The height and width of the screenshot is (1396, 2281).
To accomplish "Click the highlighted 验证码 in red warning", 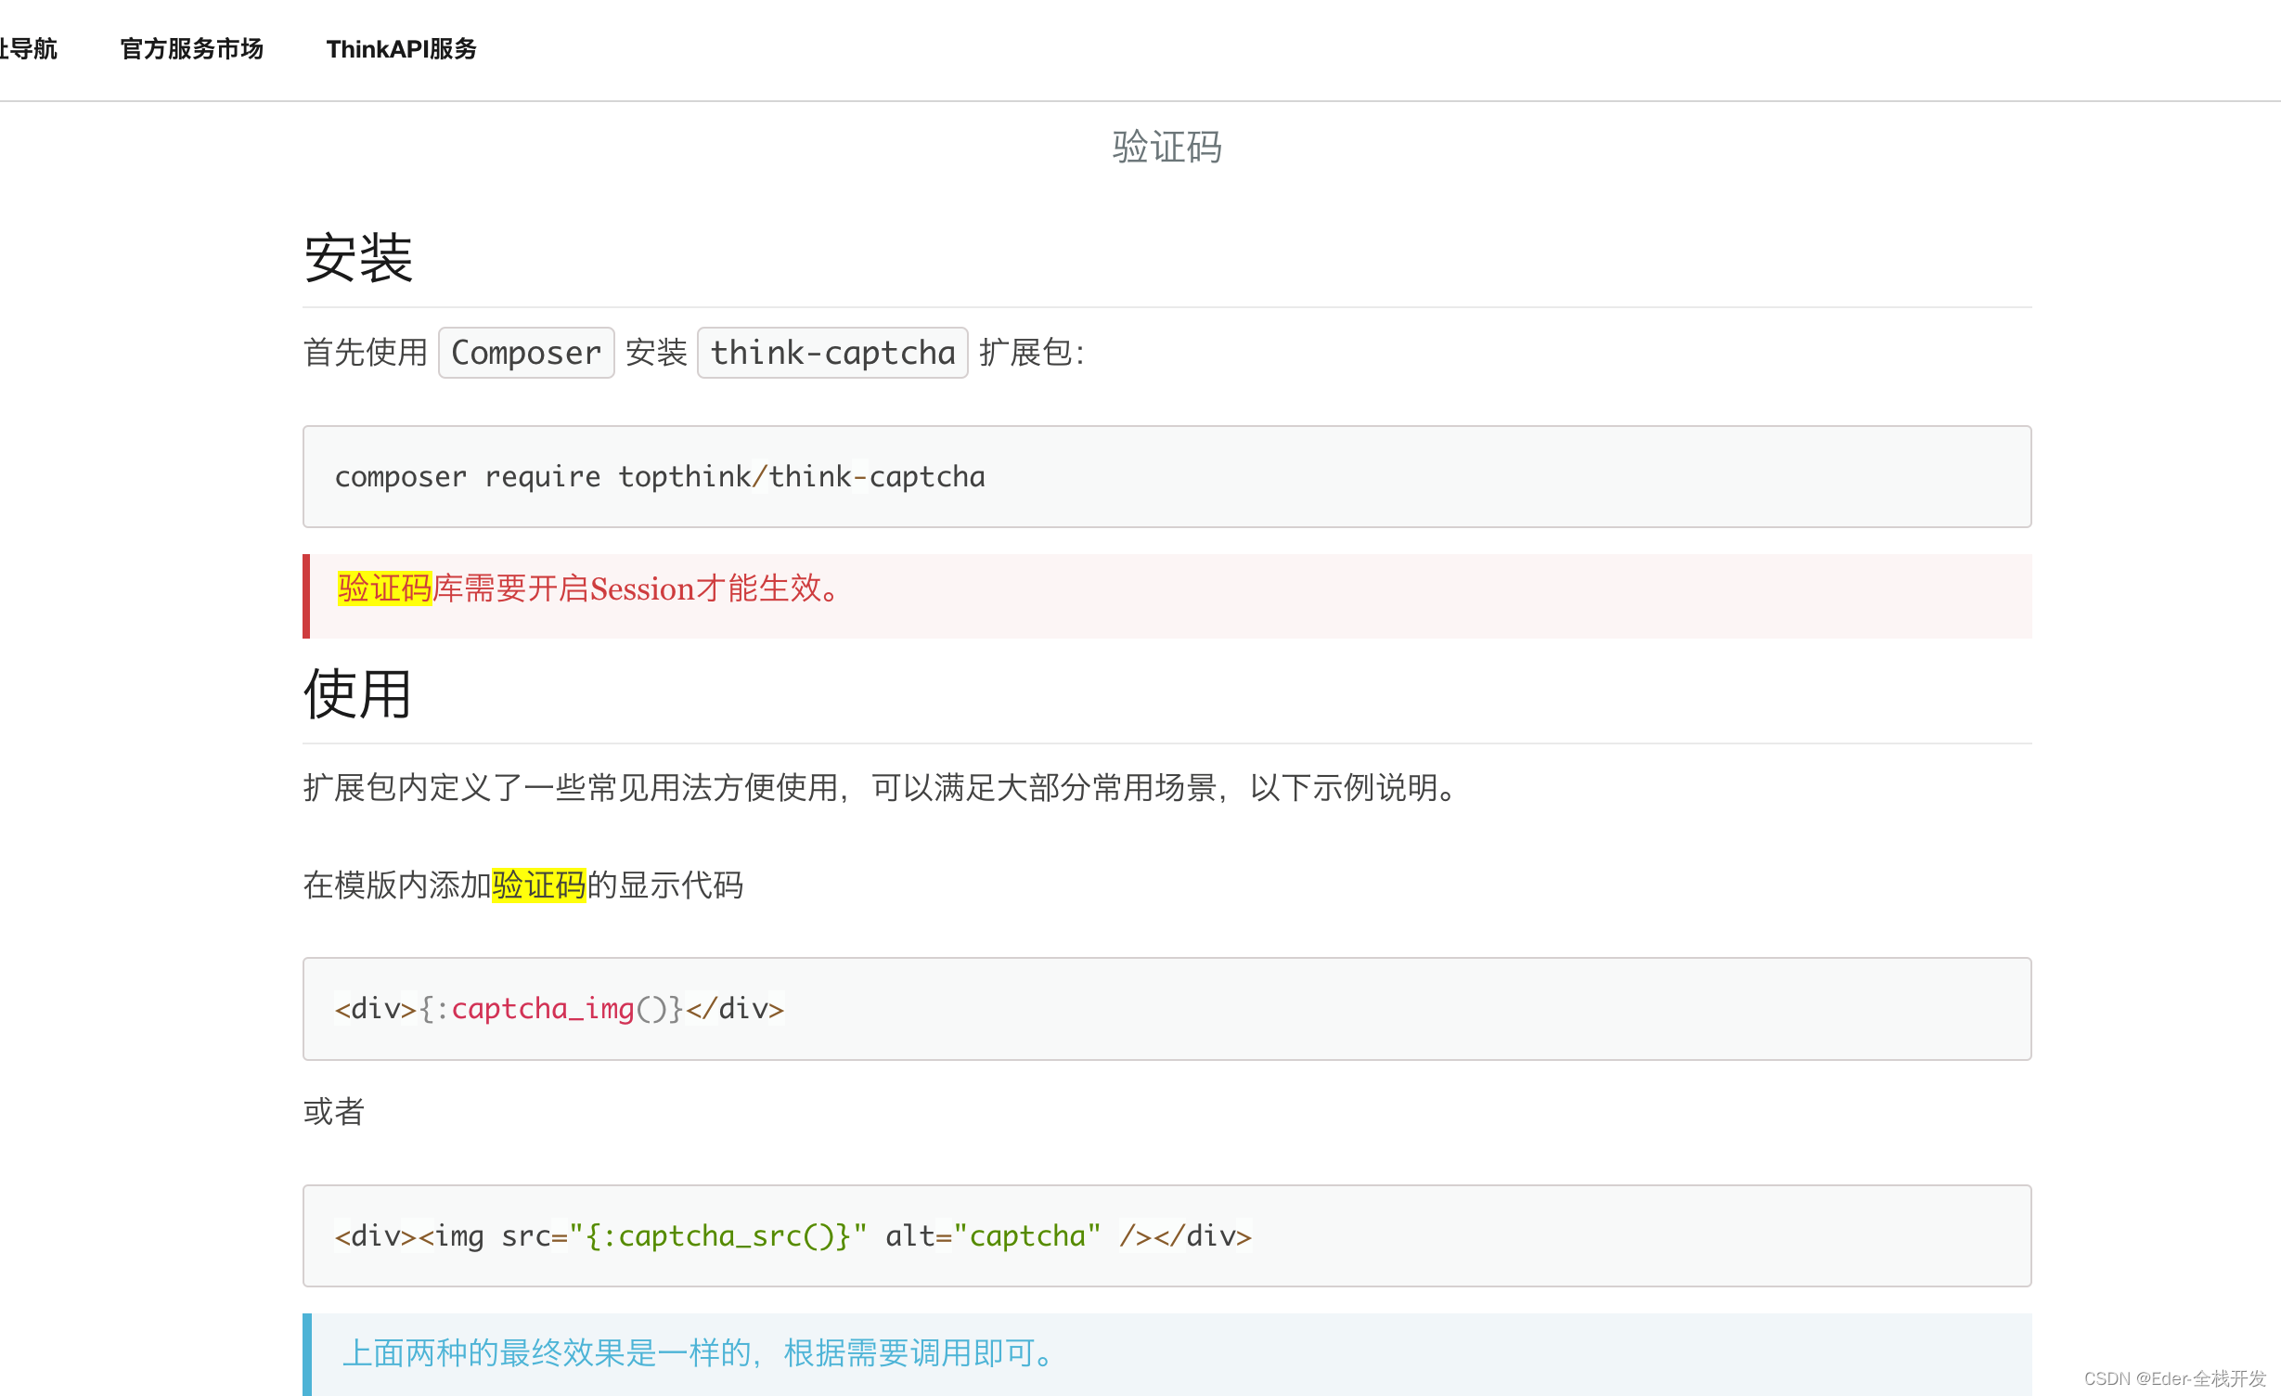I will (384, 588).
